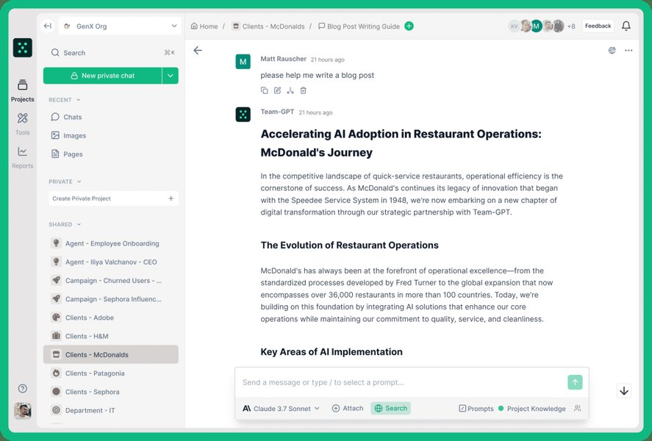The width and height of the screenshot is (652, 441).
Task: Toggle the web Search option in the composer
Action: (x=391, y=408)
